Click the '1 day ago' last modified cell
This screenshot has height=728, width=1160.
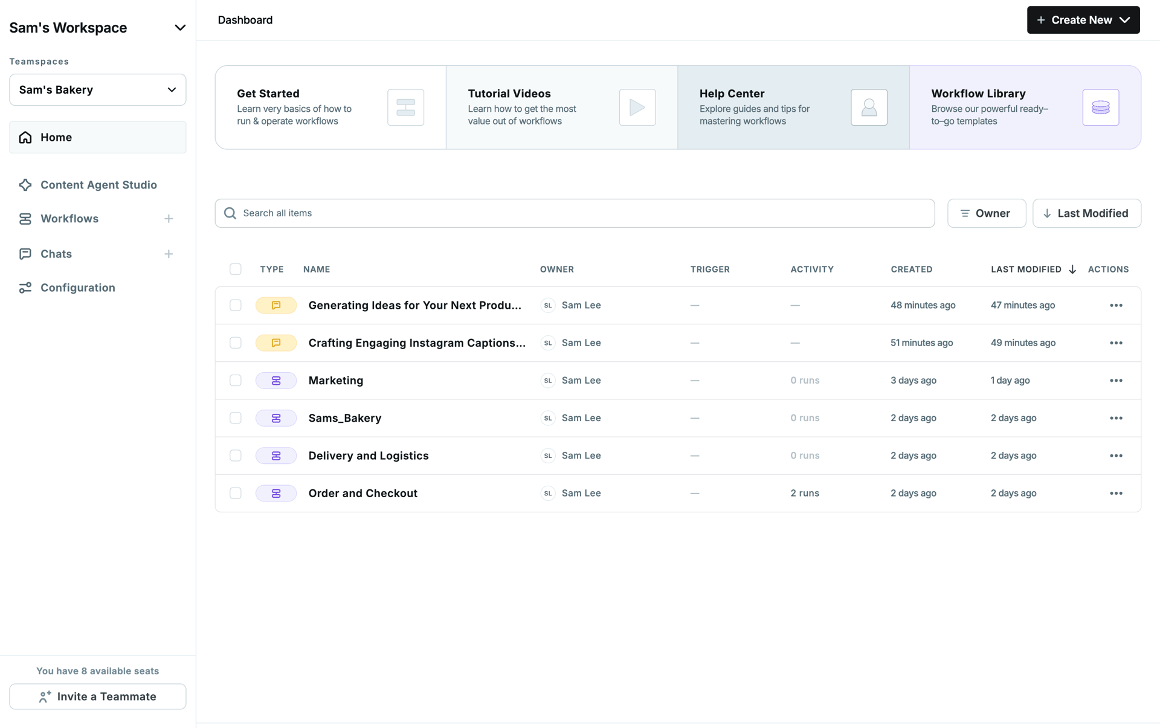click(x=1010, y=380)
